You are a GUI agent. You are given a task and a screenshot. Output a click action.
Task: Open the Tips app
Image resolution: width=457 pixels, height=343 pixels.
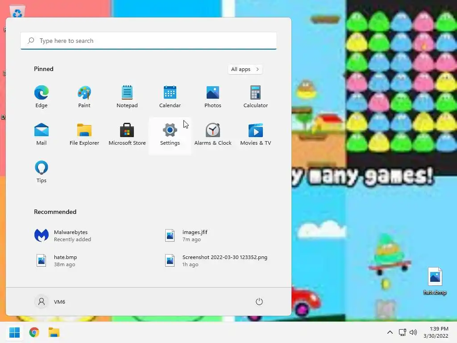click(x=42, y=172)
